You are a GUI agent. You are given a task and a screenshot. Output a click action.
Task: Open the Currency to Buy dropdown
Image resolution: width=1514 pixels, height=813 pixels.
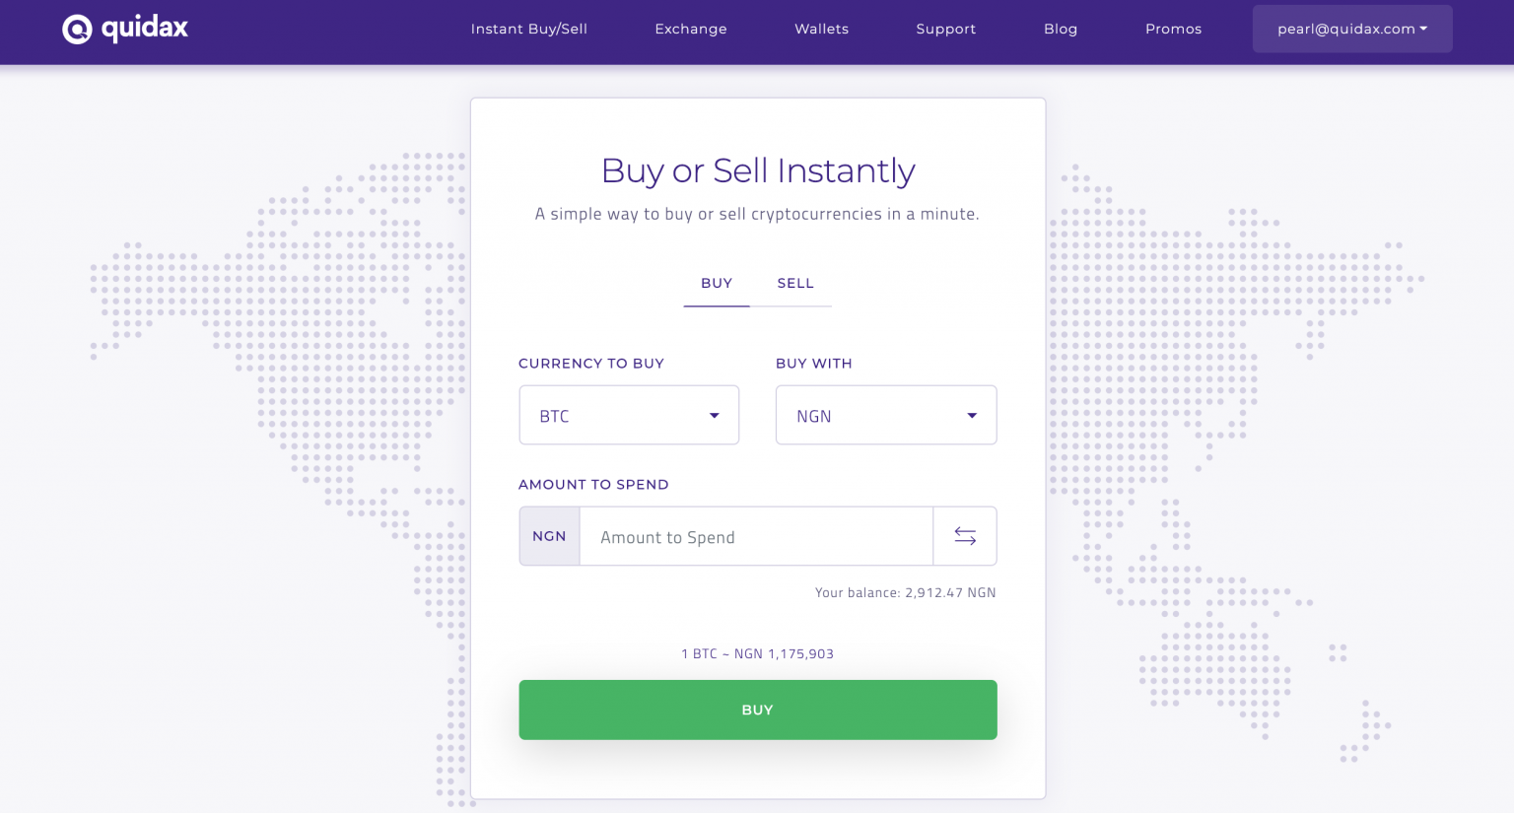[629, 415]
